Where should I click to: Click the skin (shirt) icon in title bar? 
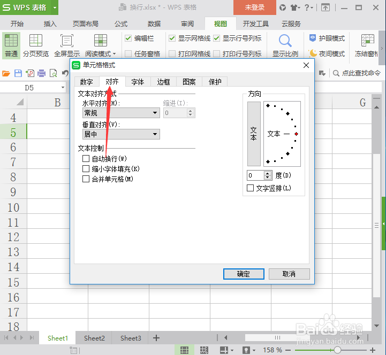coord(294,8)
